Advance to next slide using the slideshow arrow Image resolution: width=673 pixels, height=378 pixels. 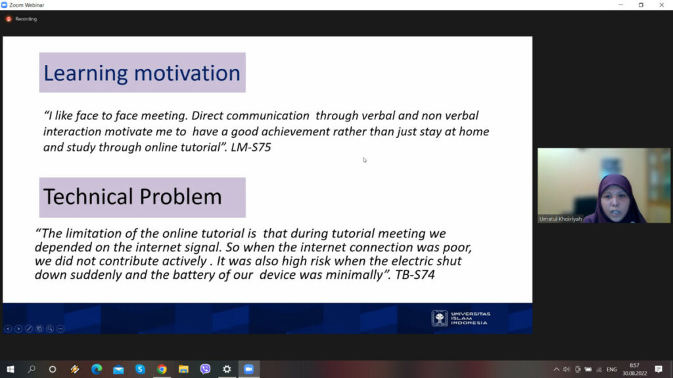[x=18, y=329]
